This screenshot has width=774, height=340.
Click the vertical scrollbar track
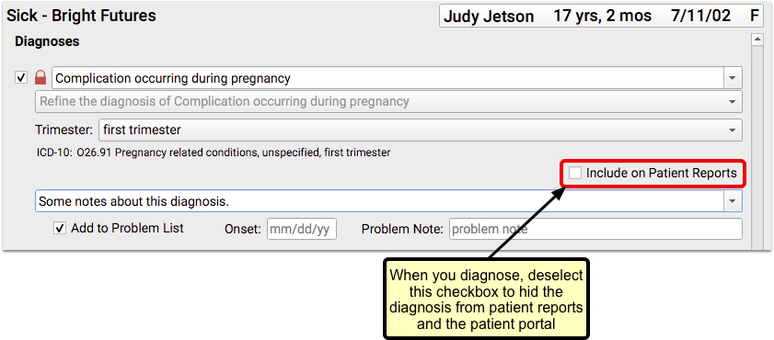point(757,148)
